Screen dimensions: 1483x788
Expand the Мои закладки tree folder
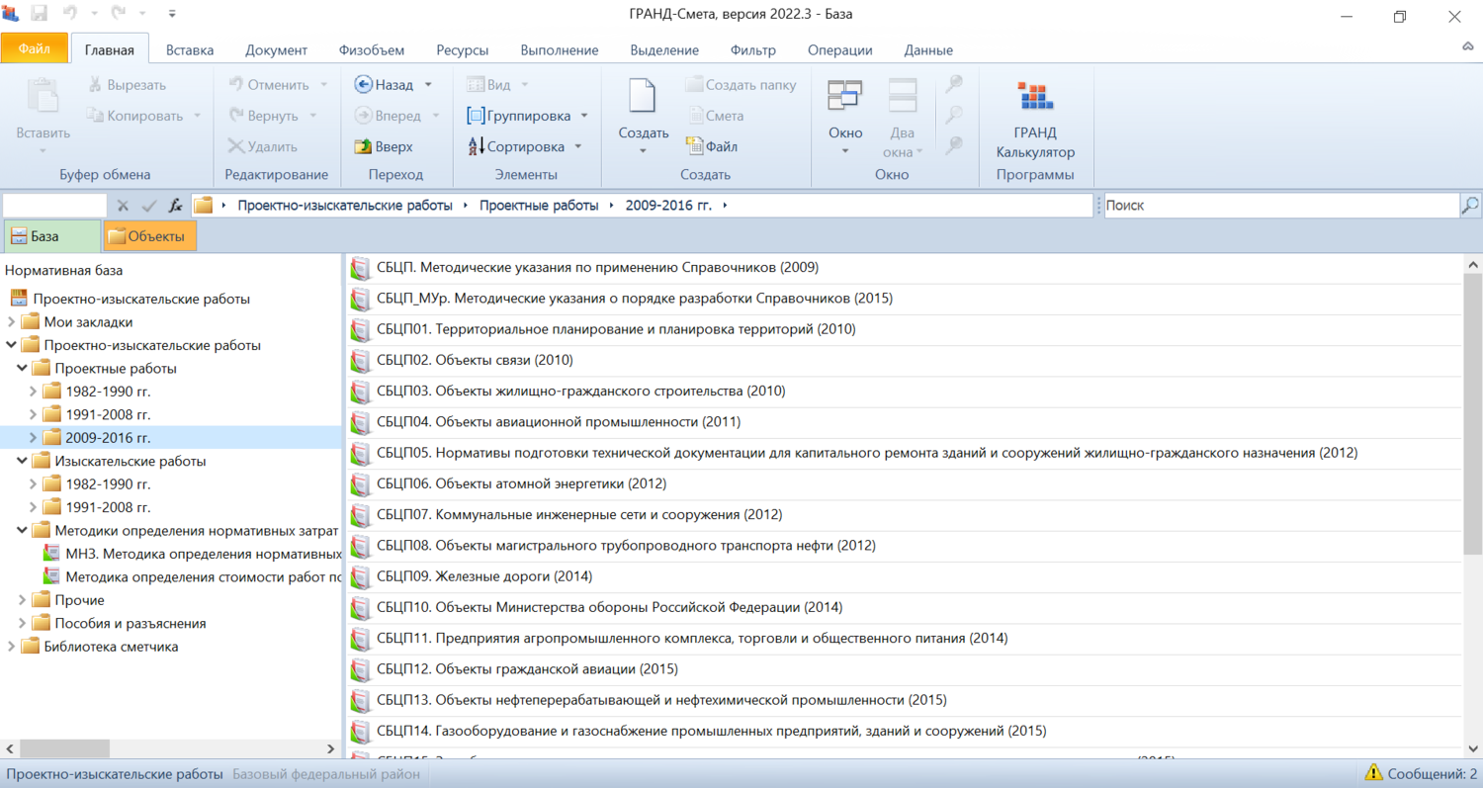[12, 322]
